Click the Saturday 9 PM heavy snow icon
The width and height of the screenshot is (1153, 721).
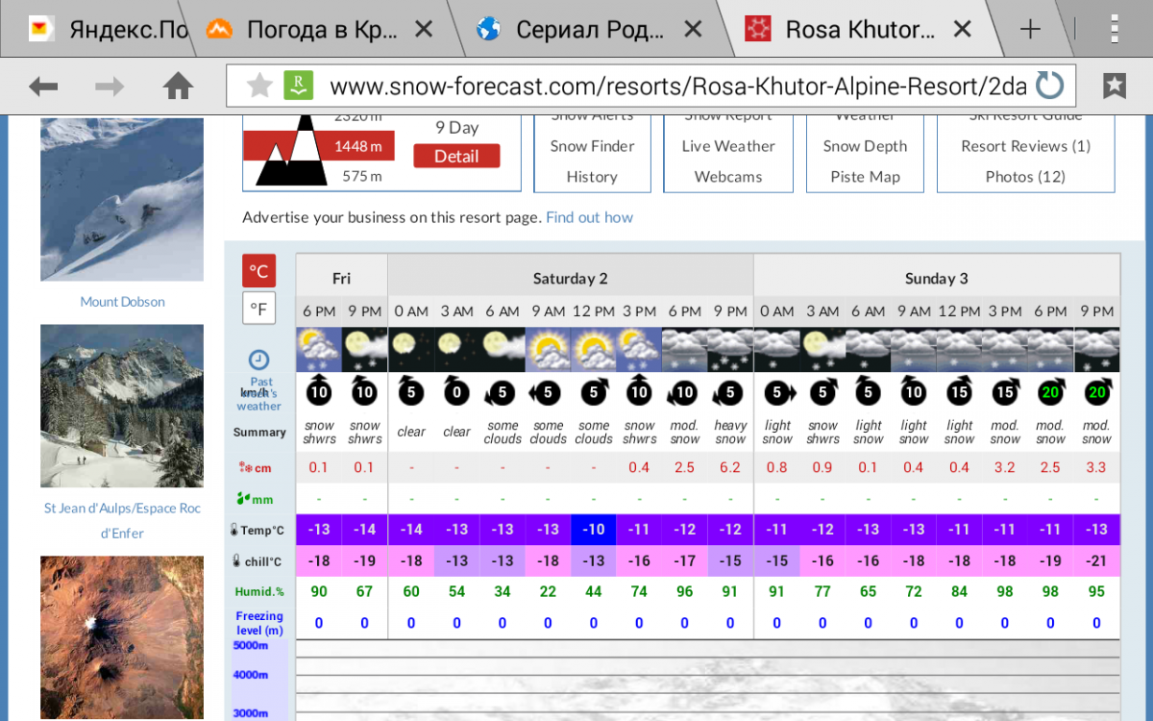[x=730, y=350]
